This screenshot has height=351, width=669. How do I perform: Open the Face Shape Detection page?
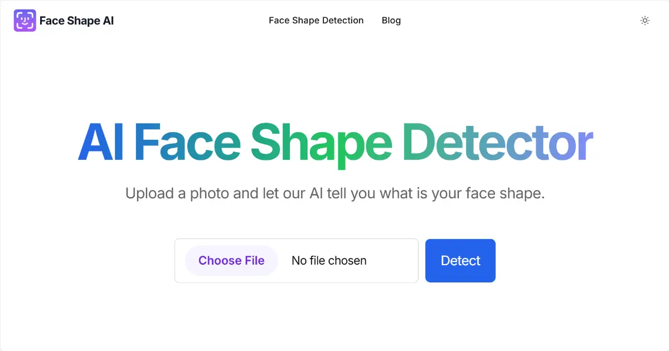pos(316,20)
